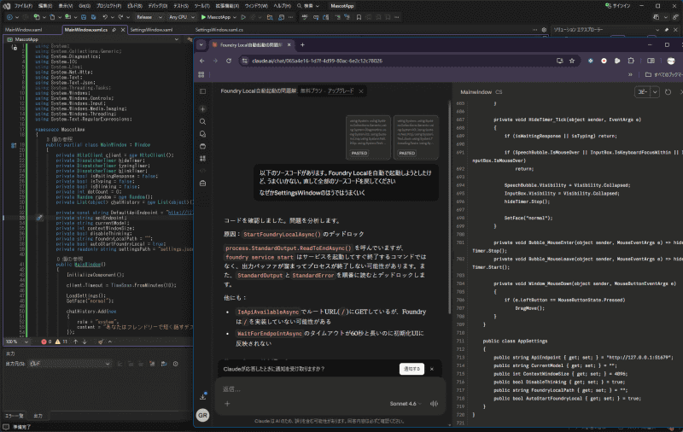Open GR user avatar menu
Image resolution: width=683 pixels, height=432 pixels.
pyautogui.click(x=202, y=415)
